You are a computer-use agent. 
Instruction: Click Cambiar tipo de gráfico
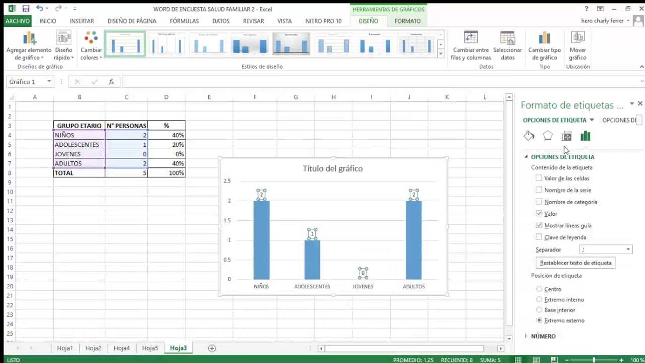pyautogui.click(x=544, y=46)
